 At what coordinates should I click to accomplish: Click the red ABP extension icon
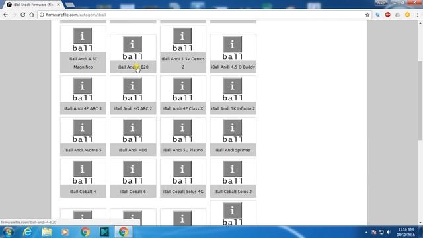[388, 15]
